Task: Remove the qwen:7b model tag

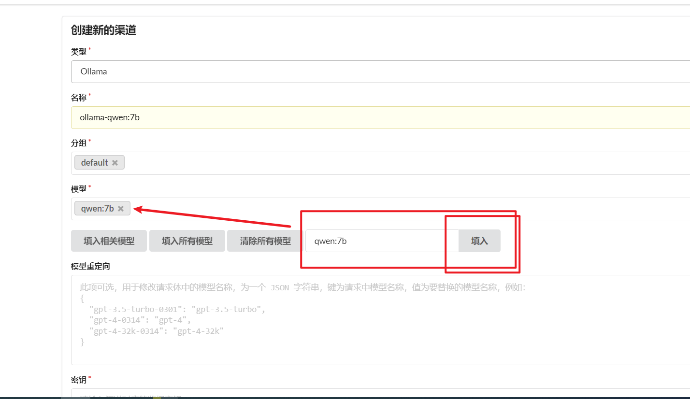Action: pos(121,209)
